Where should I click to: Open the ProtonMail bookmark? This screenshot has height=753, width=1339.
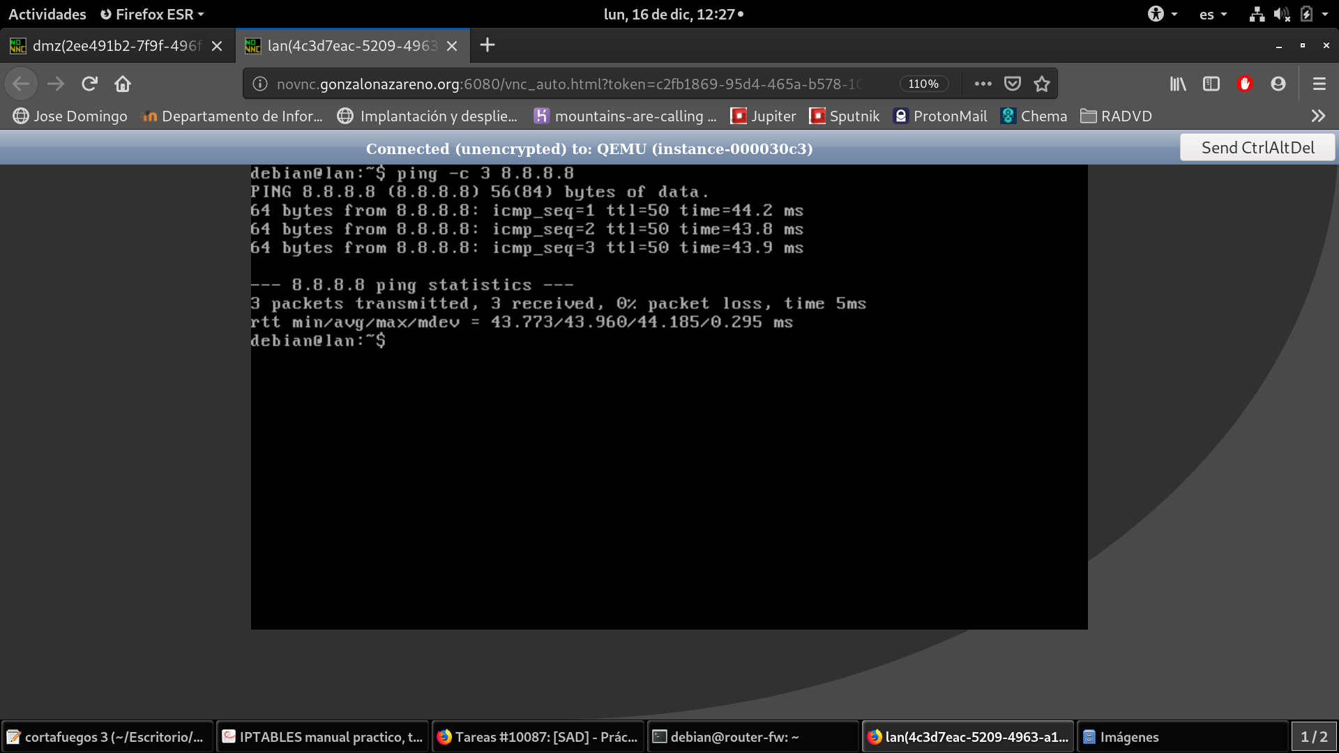(x=941, y=116)
